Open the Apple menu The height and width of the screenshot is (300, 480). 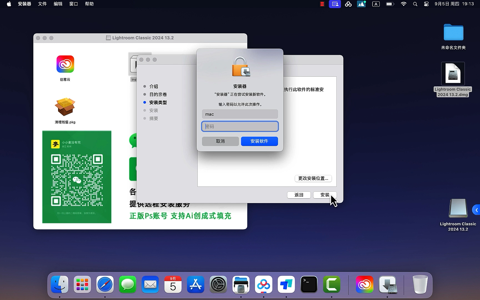tap(9, 4)
